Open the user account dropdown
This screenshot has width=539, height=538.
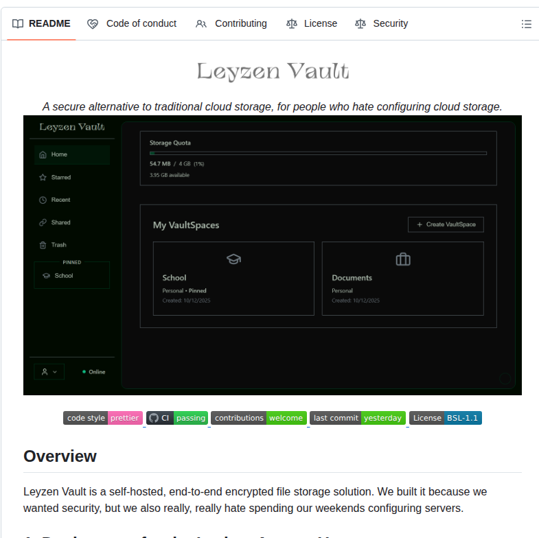(49, 372)
